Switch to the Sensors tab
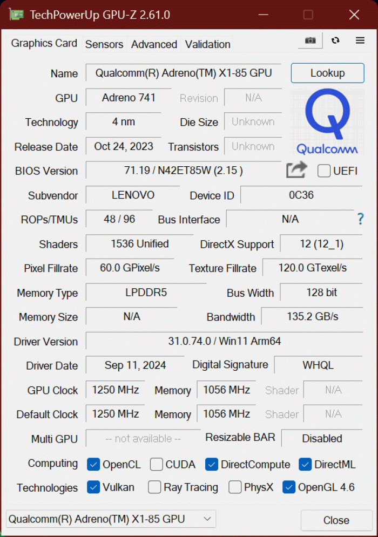This screenshot has width=378, height=537. [104, 44]
